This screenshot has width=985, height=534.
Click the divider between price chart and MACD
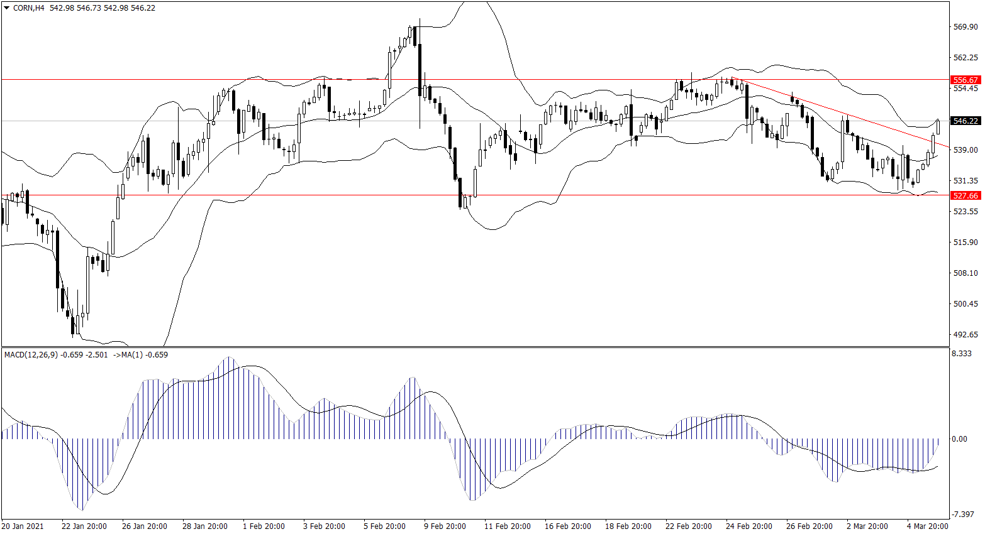point(472,347)
